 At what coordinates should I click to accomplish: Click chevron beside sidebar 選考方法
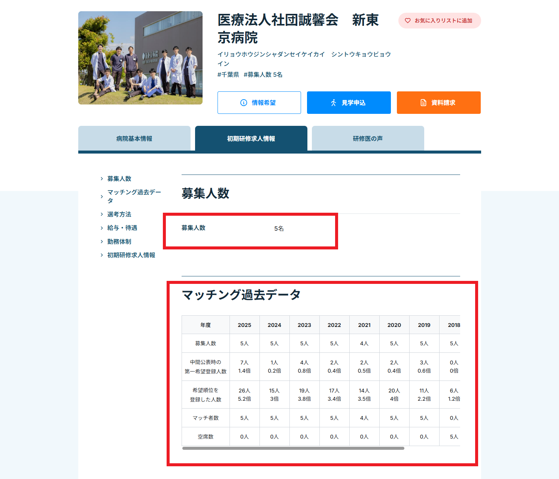point(101,214)
